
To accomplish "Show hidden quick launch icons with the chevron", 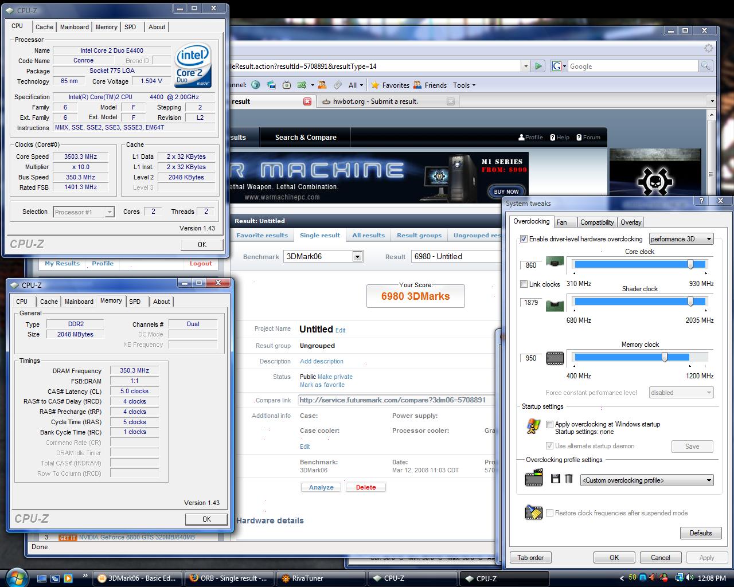I will (85, 575).
